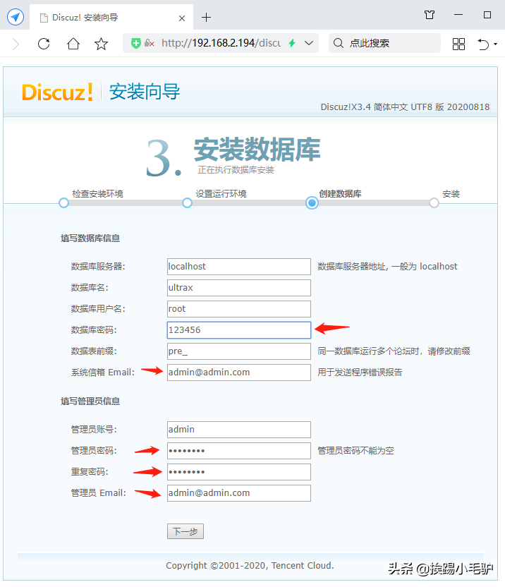This screenshot has width=505, height=587.
Task: Click the URL address field
Action: tap(221, 43)
